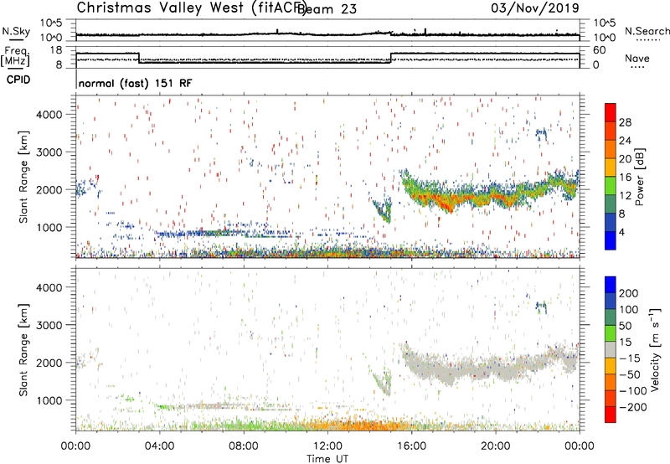Click the 'normal (fast) 151 RF' CPID label

tap(136, 83)
